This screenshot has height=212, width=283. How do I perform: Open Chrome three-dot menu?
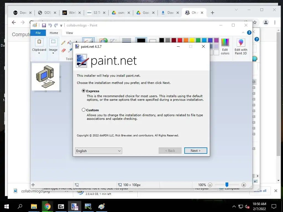(275, 22)
